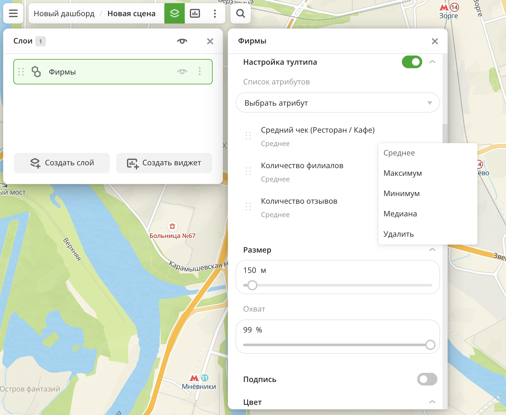Click the search magnifier icon
Viewport: 506px width, 415px height.
[x=240, y=13]
